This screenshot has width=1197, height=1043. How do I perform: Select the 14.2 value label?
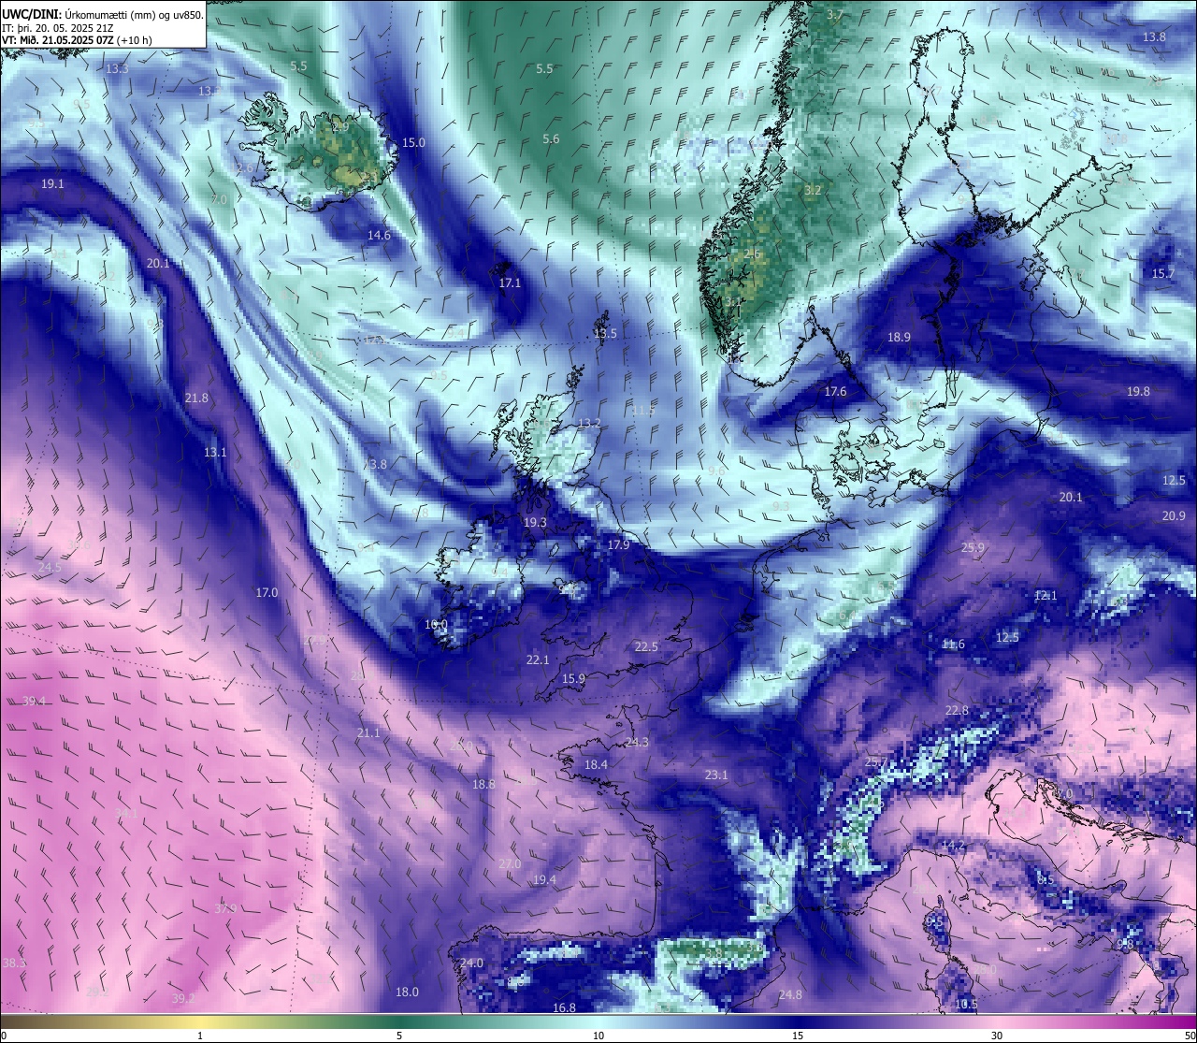953,846
